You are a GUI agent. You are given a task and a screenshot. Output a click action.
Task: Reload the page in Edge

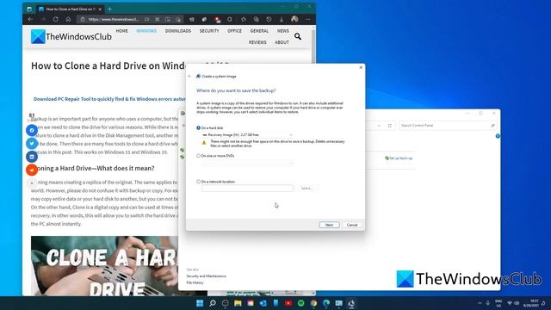[x=55, y=19]
